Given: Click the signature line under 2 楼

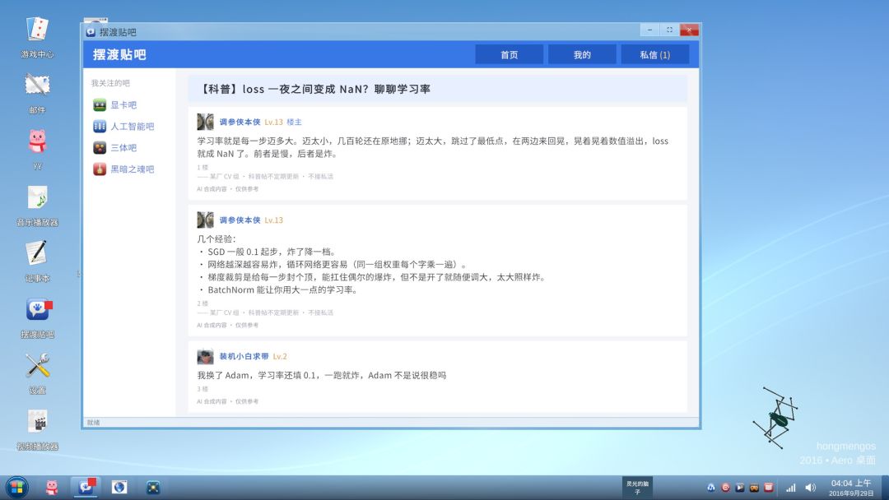Looking at the screenshot, I should 265,312.
